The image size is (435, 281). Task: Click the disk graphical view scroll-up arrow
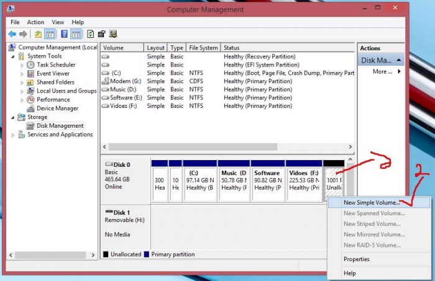coord(350,159)
